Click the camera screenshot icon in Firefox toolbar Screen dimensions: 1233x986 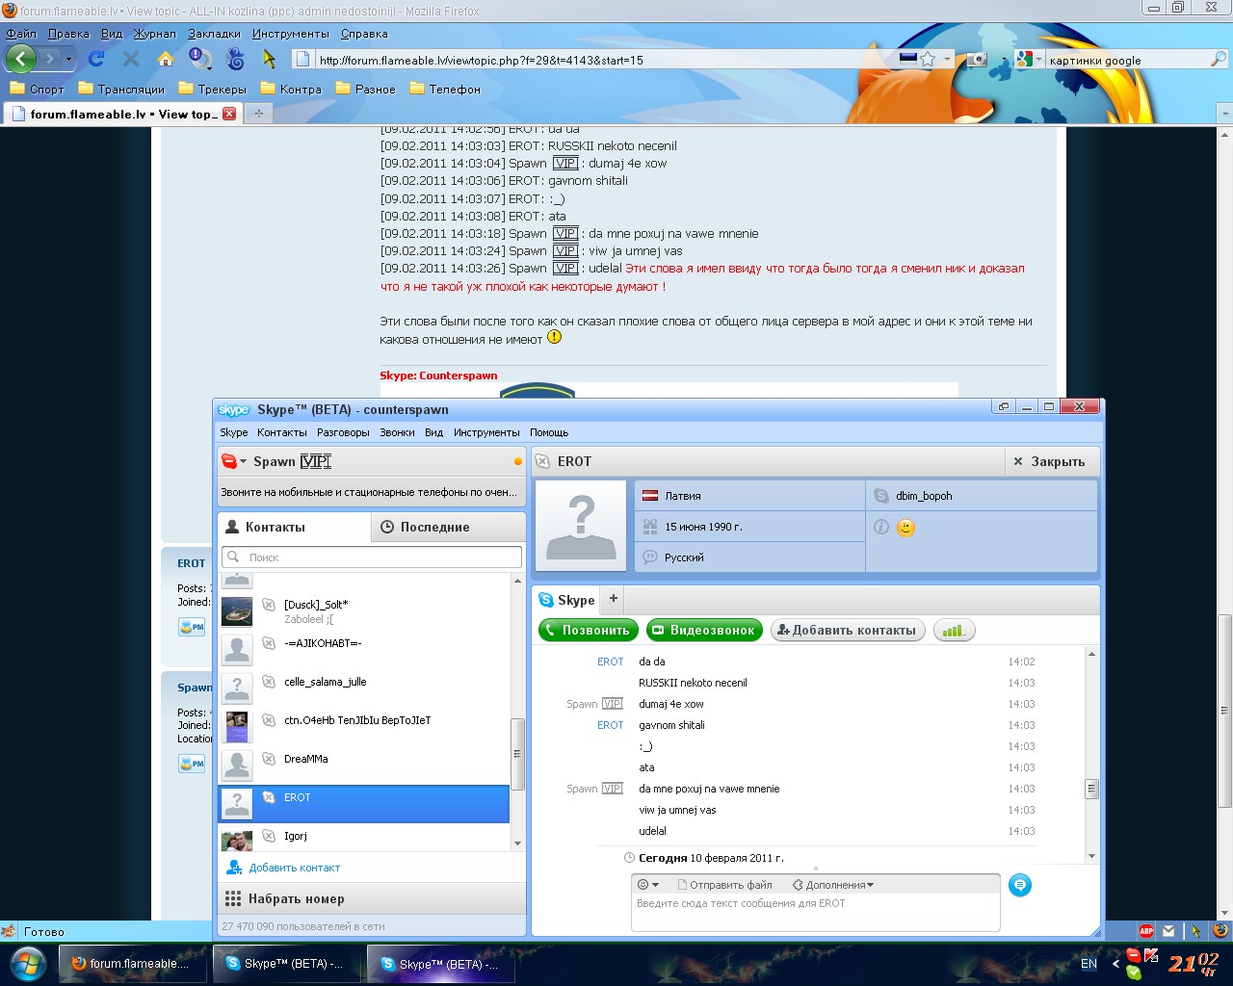(x=977, y=59)
